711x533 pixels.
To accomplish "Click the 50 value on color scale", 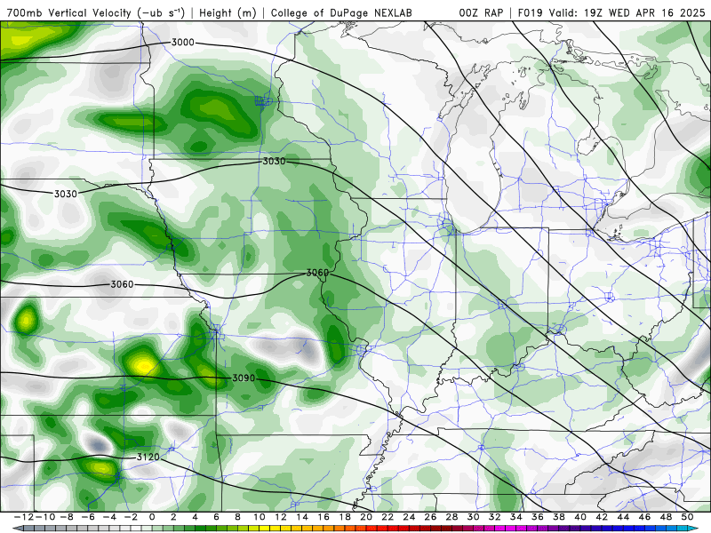I will (687, 517).
